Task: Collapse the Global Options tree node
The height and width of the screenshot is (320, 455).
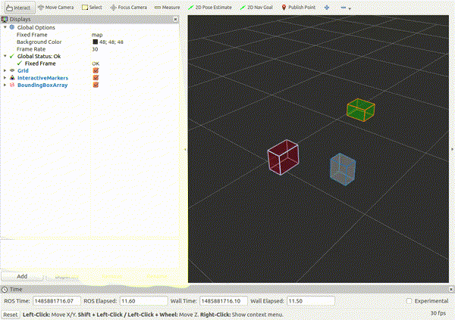Action: click(5, 27)
